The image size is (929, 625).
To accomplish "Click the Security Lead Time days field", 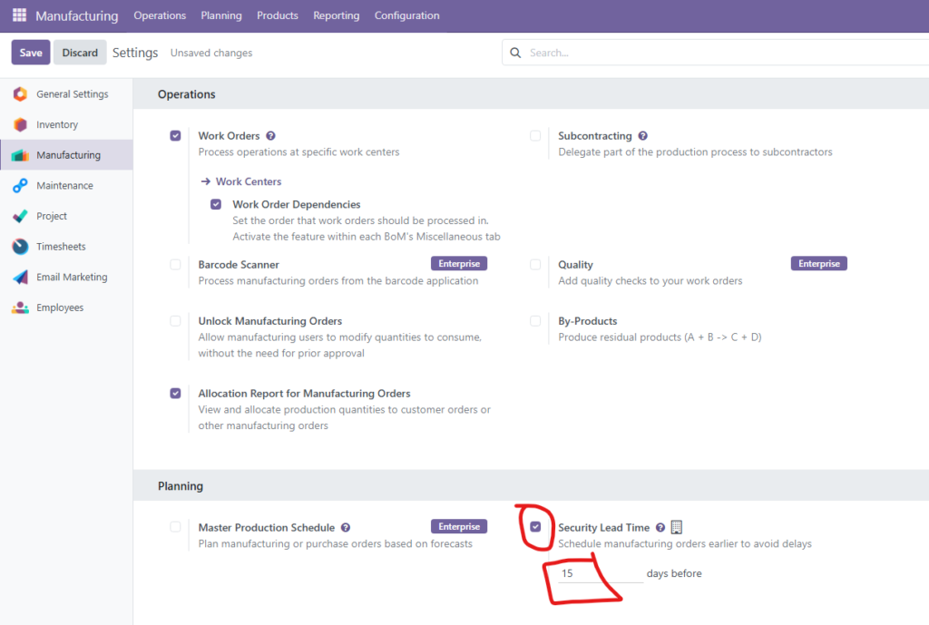I will click(x=599, y=573).
